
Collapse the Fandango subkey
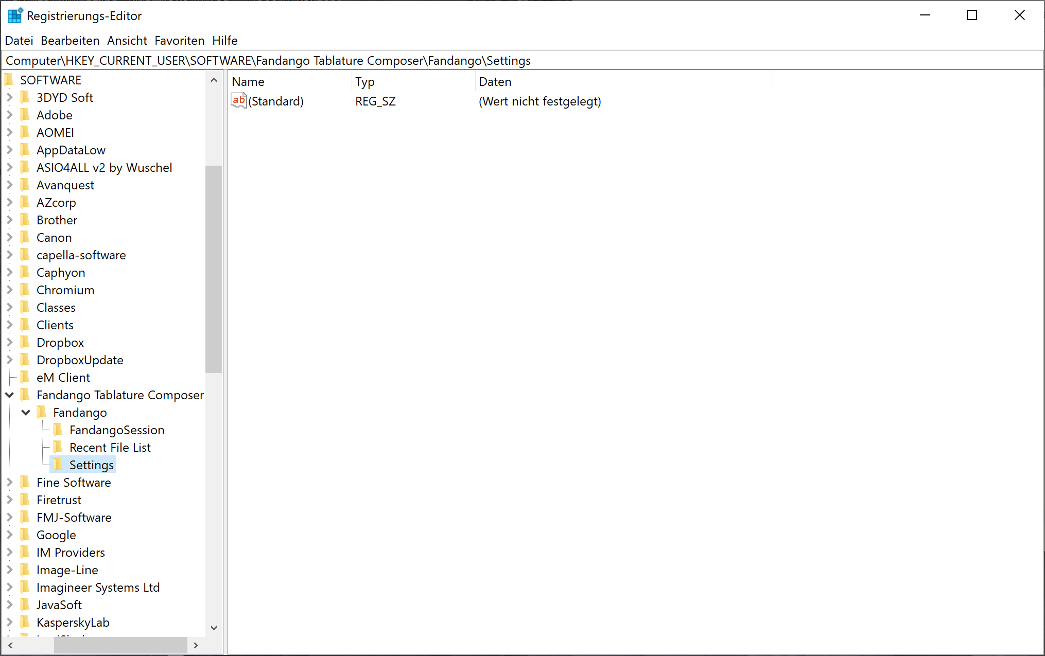[26, 412]
